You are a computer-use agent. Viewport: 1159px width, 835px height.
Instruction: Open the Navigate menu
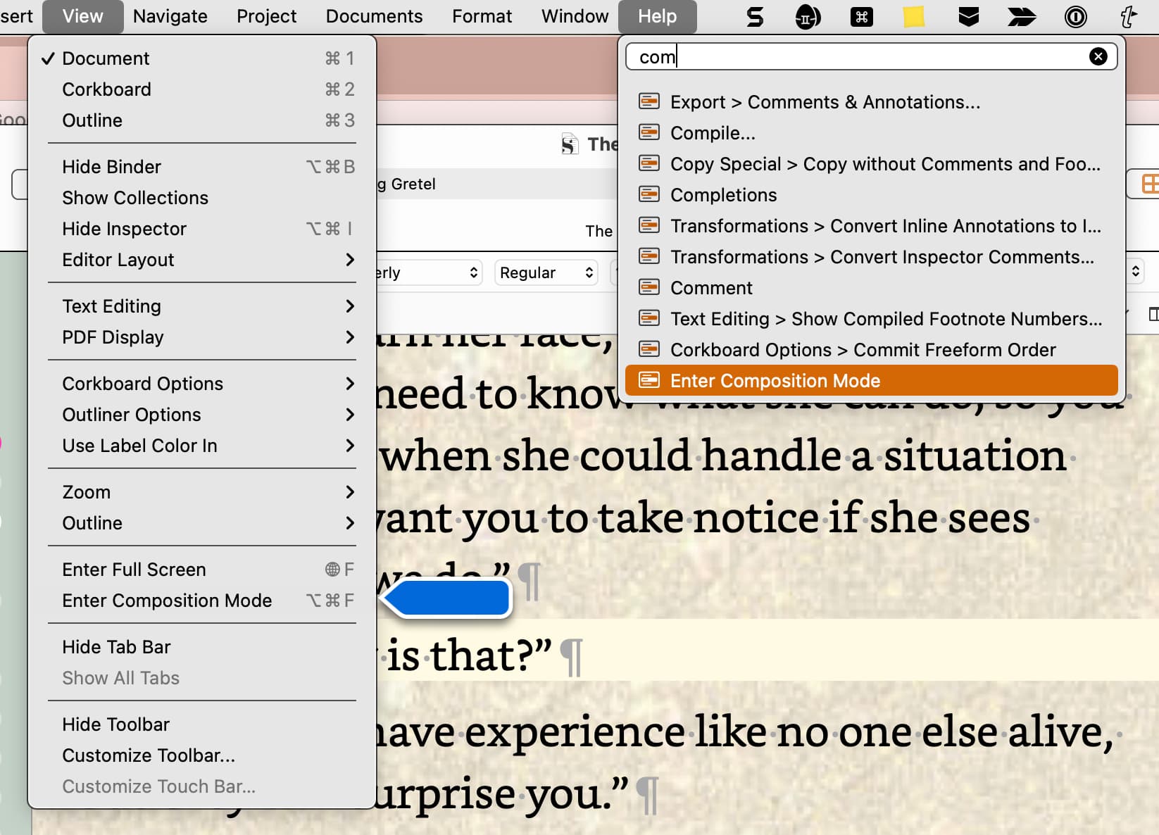point(170,16)
